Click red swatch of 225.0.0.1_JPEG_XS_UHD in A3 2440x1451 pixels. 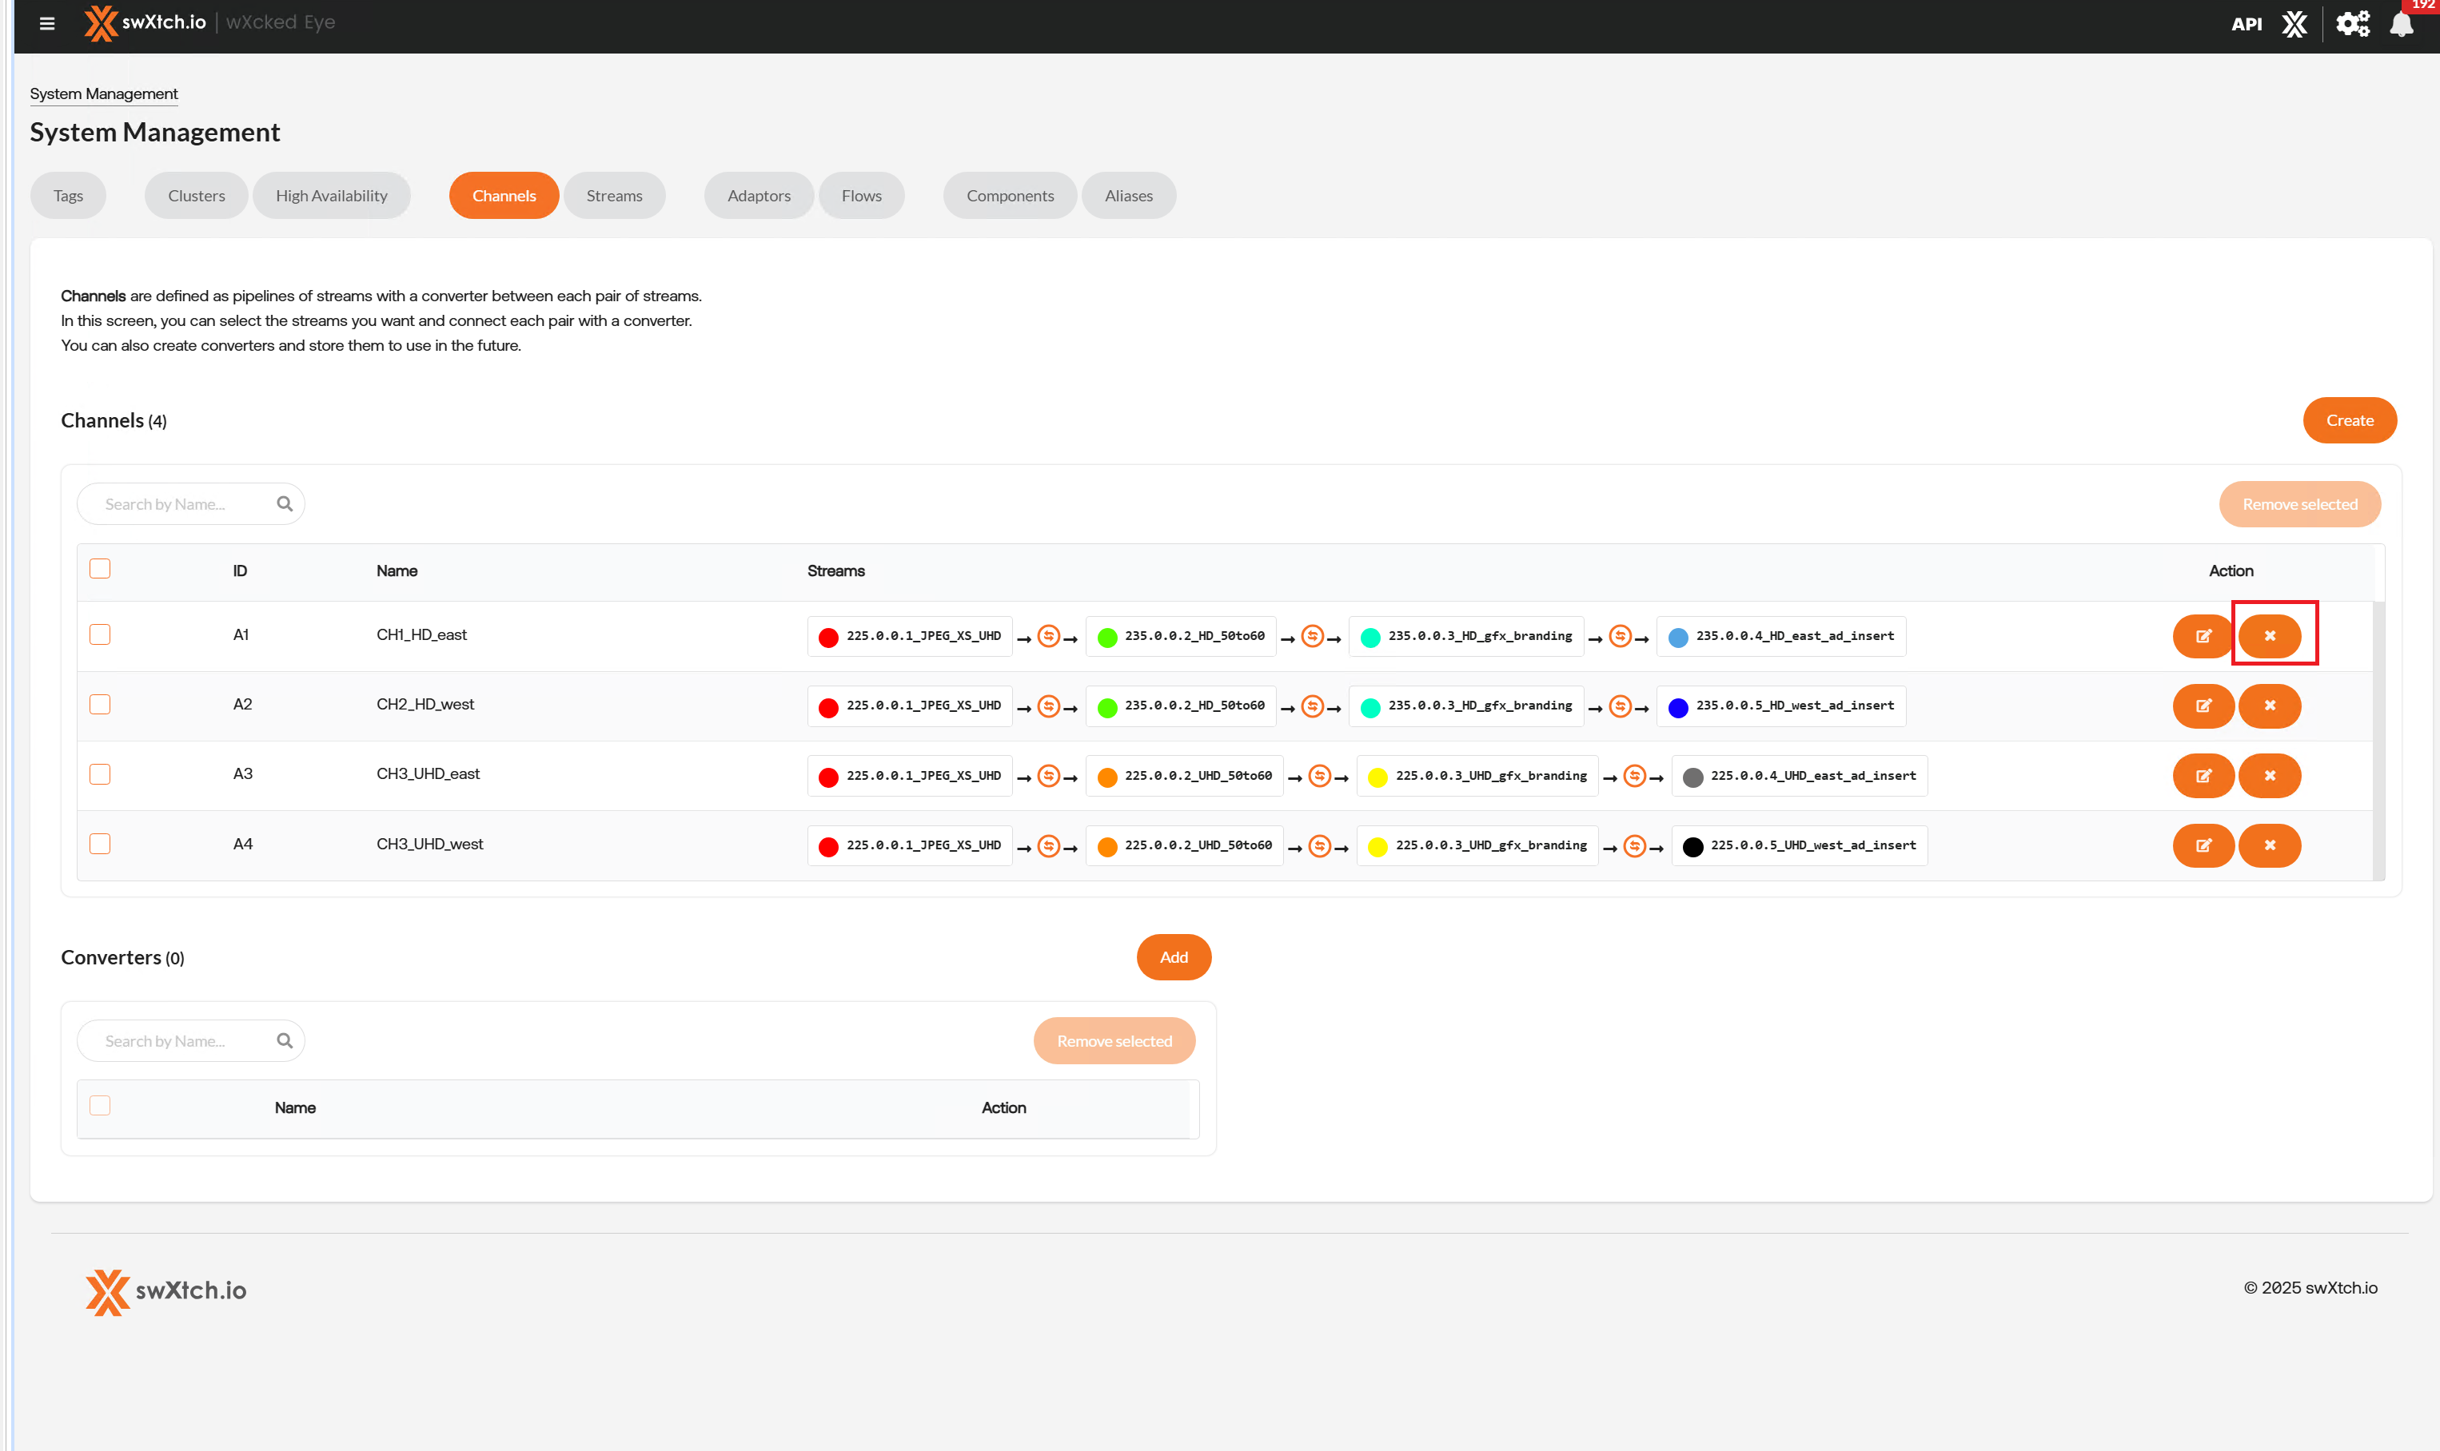point(827,778)
